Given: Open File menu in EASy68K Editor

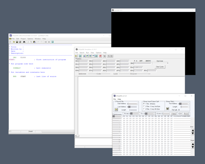Looking at the screenshot, I should pyautogui.click(x=13, y=39).
